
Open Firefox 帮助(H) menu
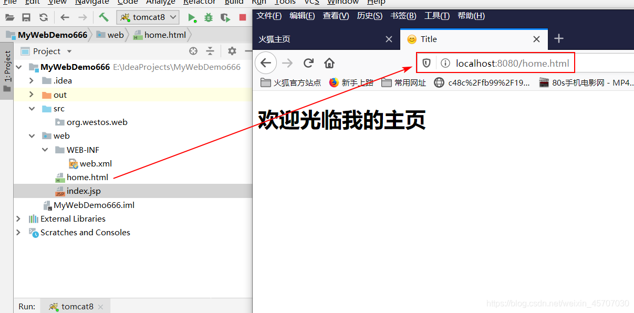tap(471, 16)
